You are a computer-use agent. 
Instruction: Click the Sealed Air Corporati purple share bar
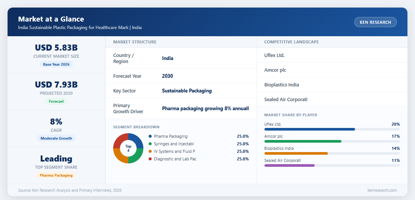coord(289,166)
